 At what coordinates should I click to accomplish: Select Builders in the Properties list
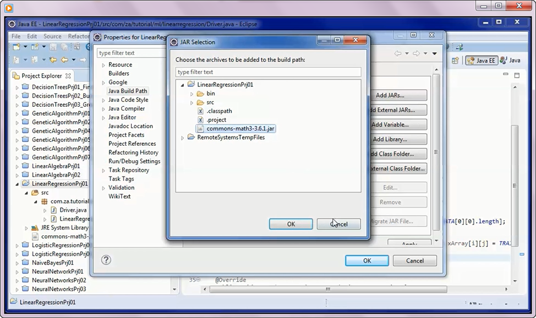tap(119, 73)
